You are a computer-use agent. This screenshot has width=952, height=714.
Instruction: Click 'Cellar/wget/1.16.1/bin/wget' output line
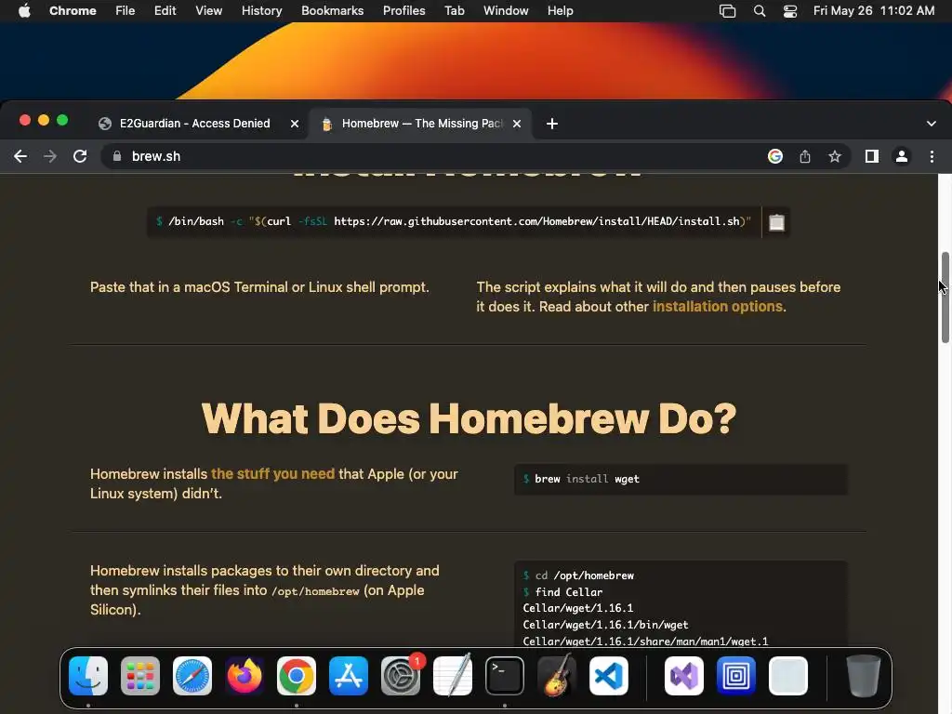605,625
